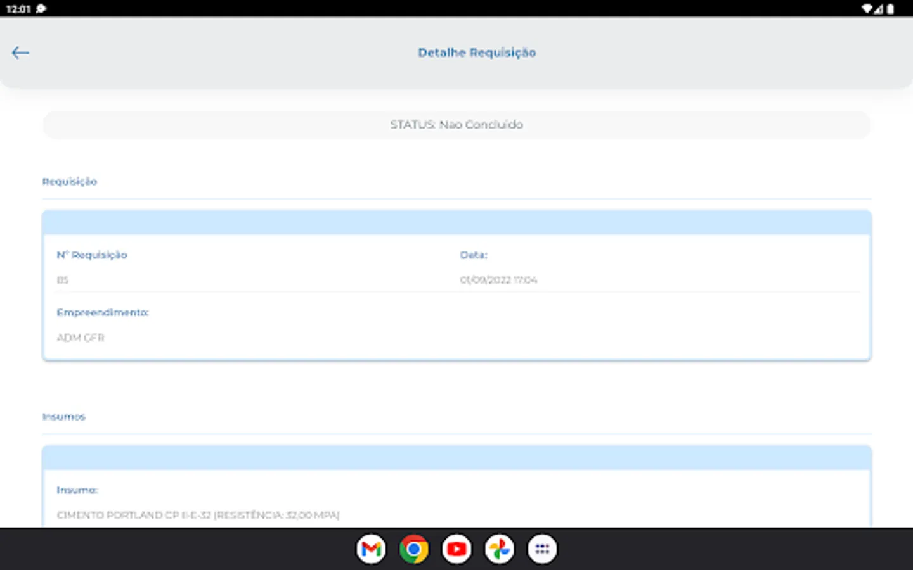The width and height of the screenshot is (913, 570).
Task: Select the requisition number value 85
Action: coord(63,280)
